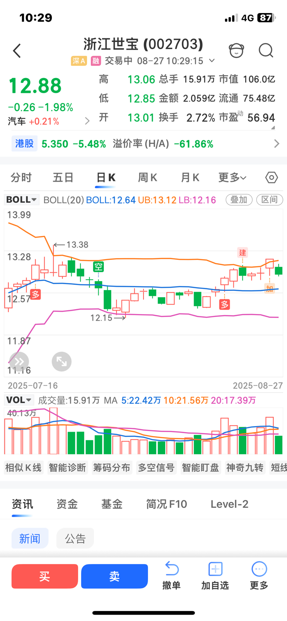Open the 资金 tab
The width and height of the screenshot is (287, 621).
pos(67,504)
